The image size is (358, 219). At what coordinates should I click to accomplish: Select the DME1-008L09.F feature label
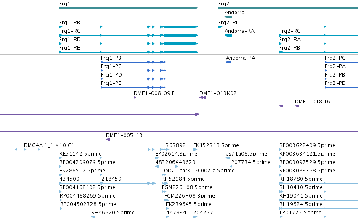point(154,93)
